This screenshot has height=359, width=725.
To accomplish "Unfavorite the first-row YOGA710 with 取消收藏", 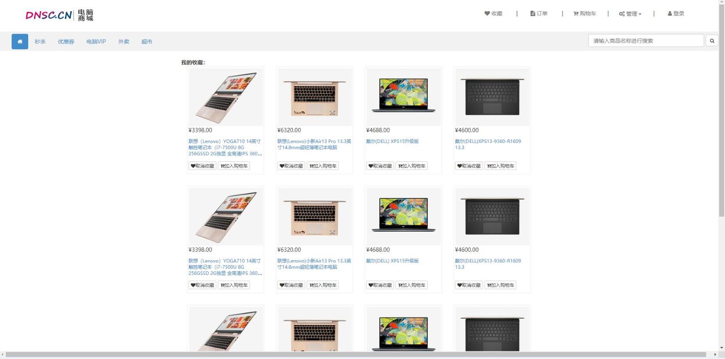I will pos(202,166).
